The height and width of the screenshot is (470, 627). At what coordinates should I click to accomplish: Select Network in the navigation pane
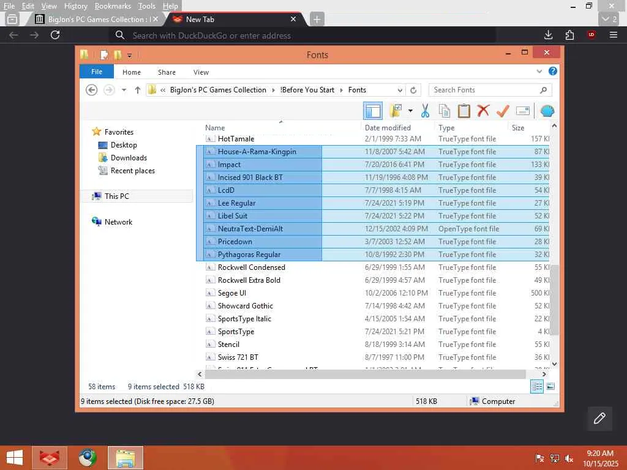(118, 222)
